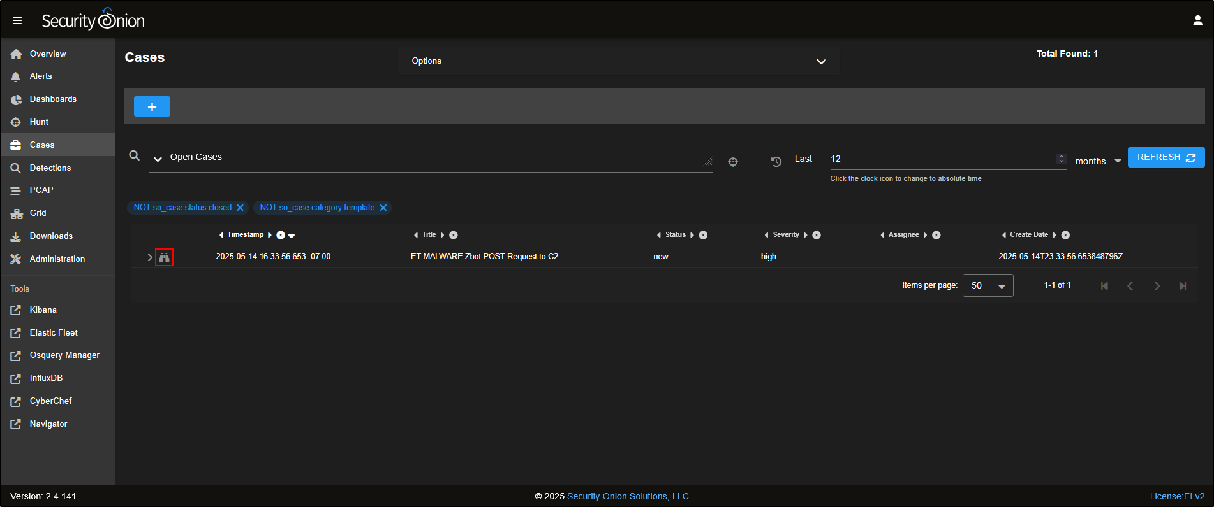This screenshot has height=507, width=1214.
Task: Click the blue plus button to add case
Action: (x=152, y=106)
